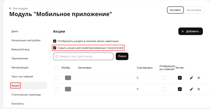Screen dimensions: 210x109
Task: Toggle Актив. checkbox in first row
Action: pyautogui.click(x=180, y=78)
